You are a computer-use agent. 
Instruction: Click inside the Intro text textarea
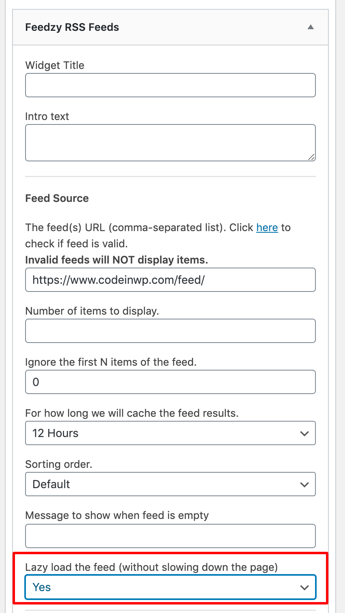click(170, 142)
